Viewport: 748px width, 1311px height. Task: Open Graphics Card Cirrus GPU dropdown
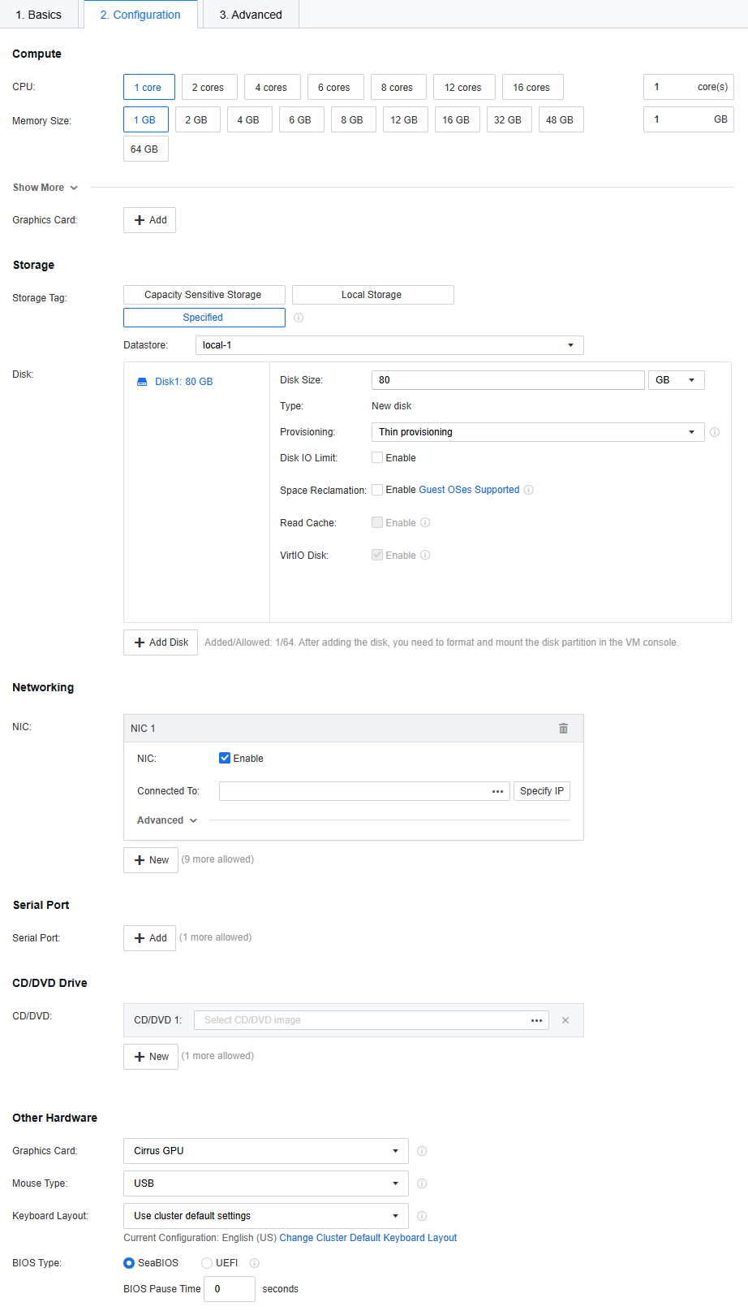click(266, 1151)
